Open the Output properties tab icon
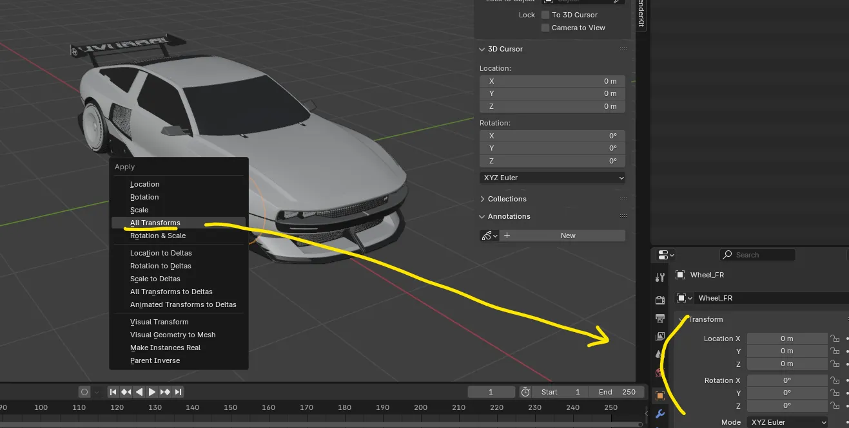The image size is (849, 428). coord(659,319)
